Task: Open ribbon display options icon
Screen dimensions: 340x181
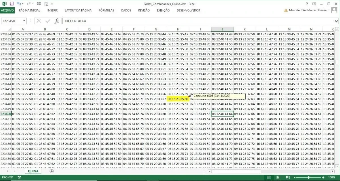Action: (315, 4)
